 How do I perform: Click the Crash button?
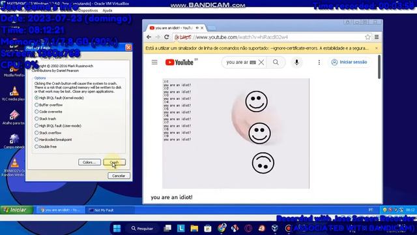point(115,163)
